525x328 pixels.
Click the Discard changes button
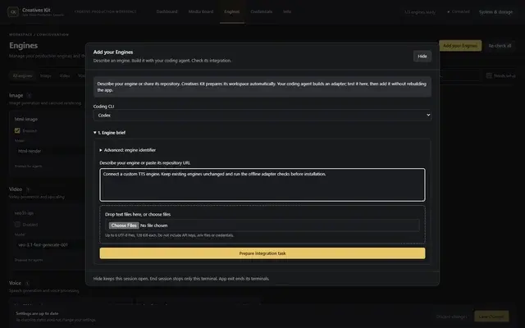point(451,317)
